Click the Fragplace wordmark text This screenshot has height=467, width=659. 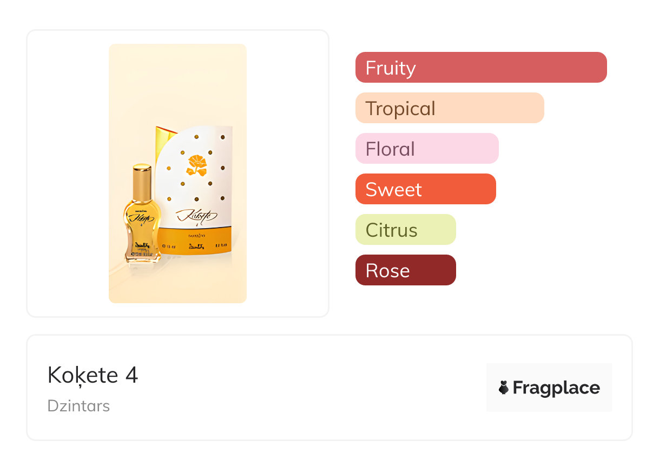pyautogui.click(x=556, y=388)
